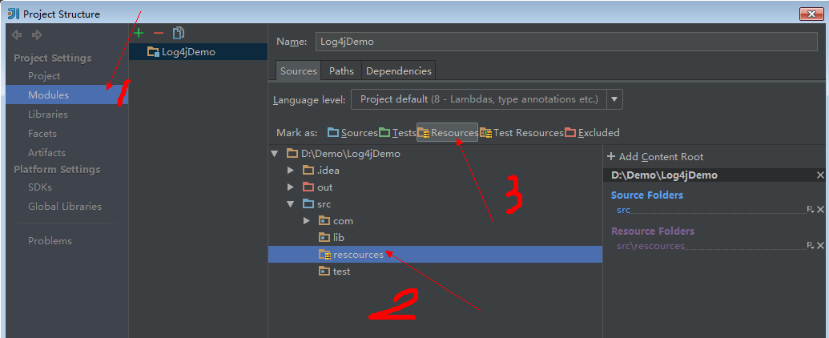
Task: Click the forward navigation arrow
Action: (x=37, y=35)
